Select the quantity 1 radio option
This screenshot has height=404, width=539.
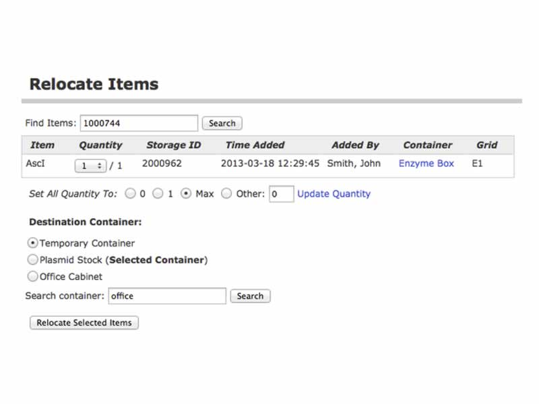(x=158, y=194)
